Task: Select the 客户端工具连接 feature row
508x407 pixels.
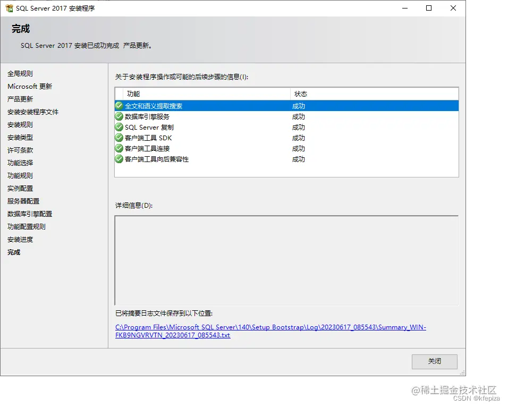Action: click(x=287, y=148)
